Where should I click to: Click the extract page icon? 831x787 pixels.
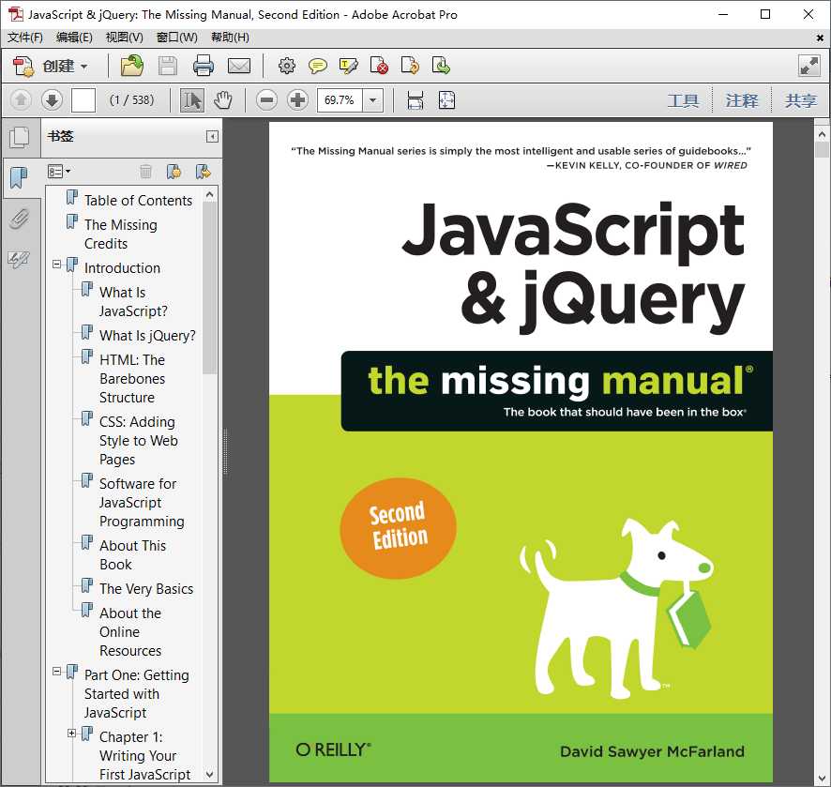point(441,67)
